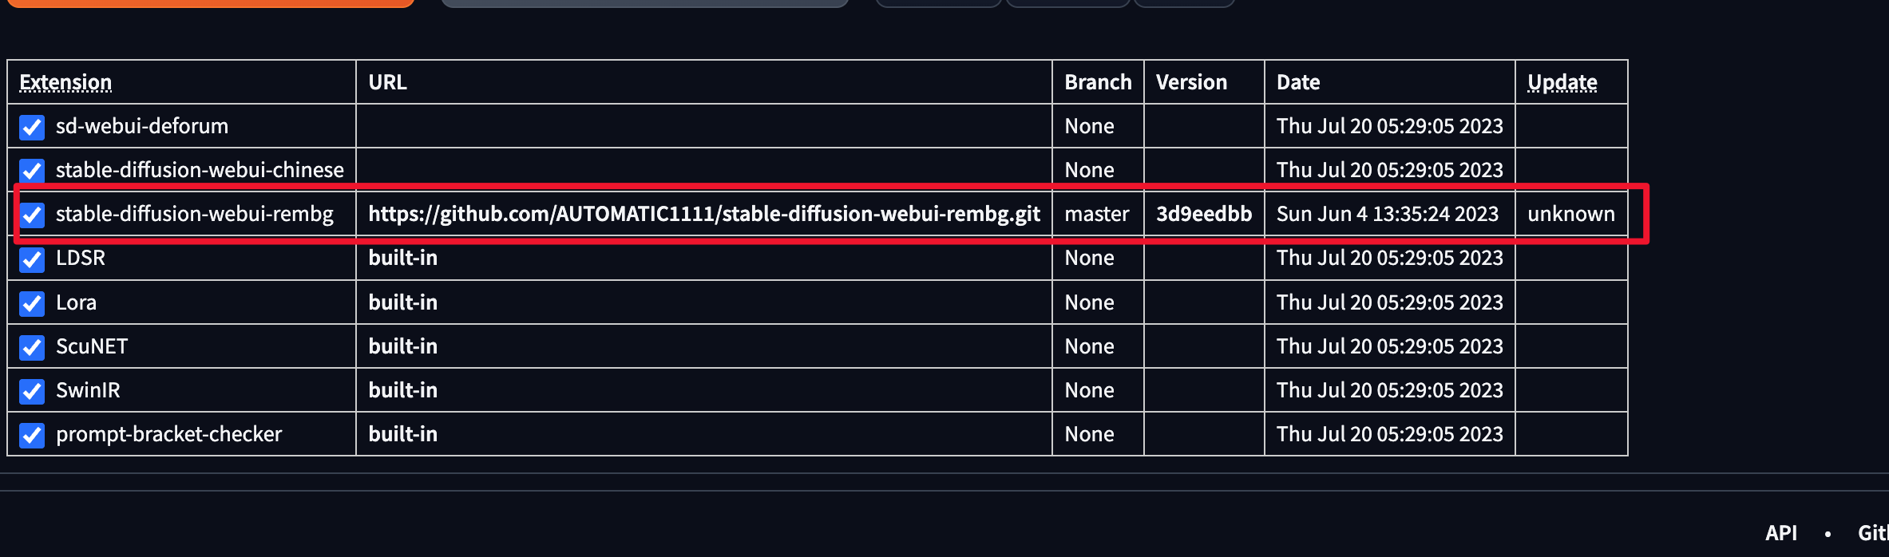This screenshot has width=1889, height=557.
Task: Uncheck the prompt-bracket-checker extension checkbox
Action: pos(32,435)
